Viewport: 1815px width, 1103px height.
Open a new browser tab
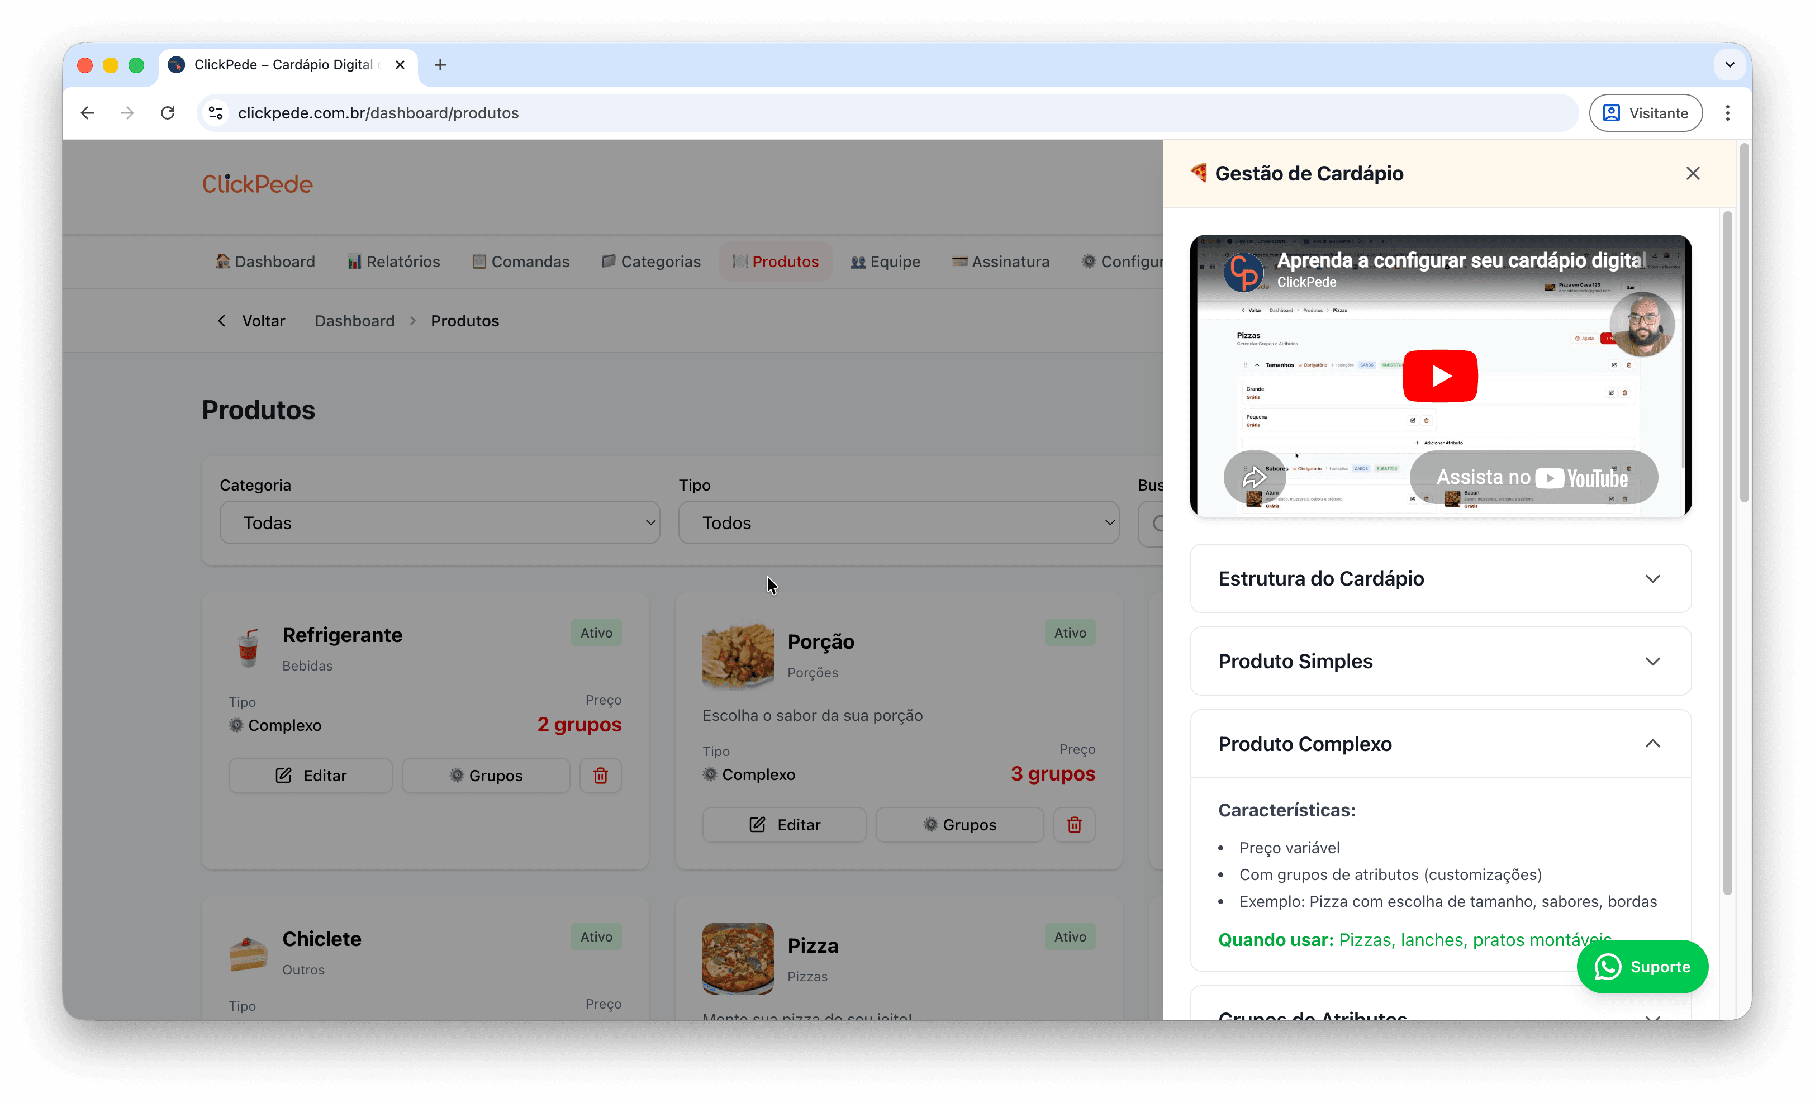tap(440, 65)
